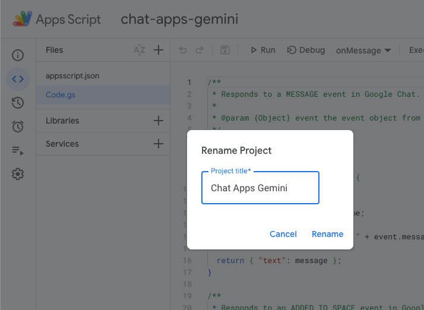Open the Overview info icon in sidebar
The image size is (424, 310).
(x=18, y=55)
